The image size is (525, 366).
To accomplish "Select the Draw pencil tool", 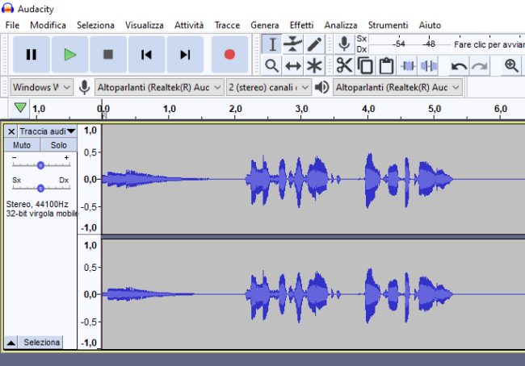I will point(314,44).
